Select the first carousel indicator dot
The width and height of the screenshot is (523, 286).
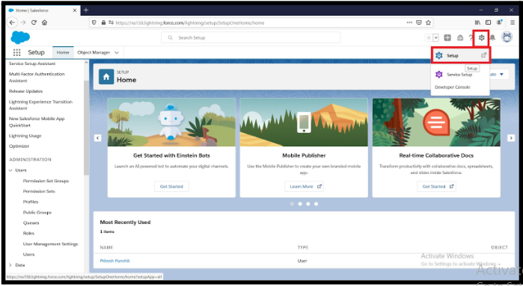[292, 204]
